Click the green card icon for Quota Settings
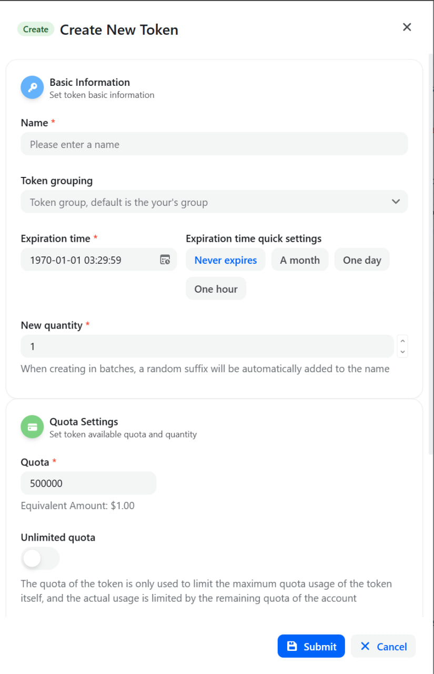434x674 pixels. [x=32, y=427]
